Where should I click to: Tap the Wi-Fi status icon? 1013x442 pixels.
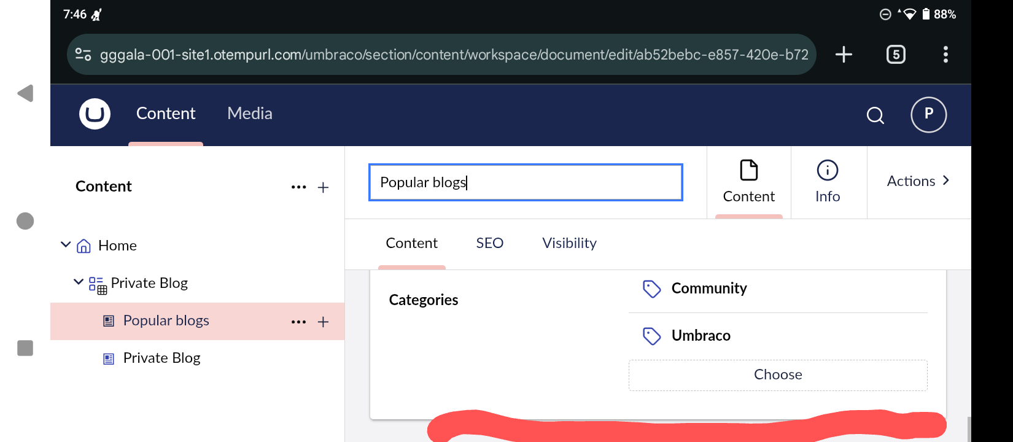[x=909, y=14]
